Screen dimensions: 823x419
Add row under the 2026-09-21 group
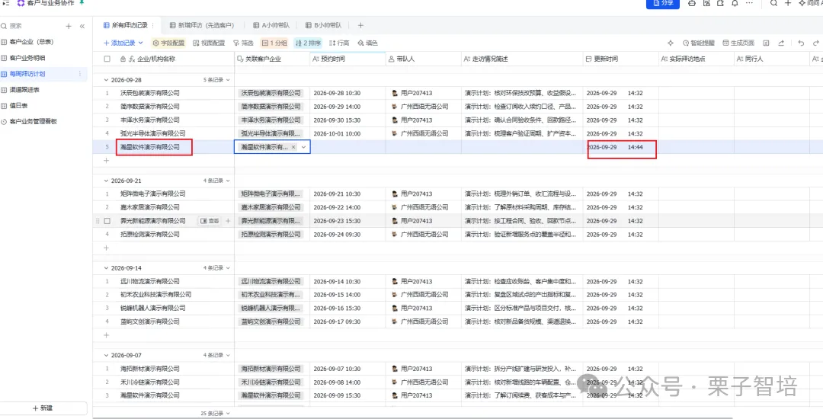pyautogui.click(x=106, y=248)
